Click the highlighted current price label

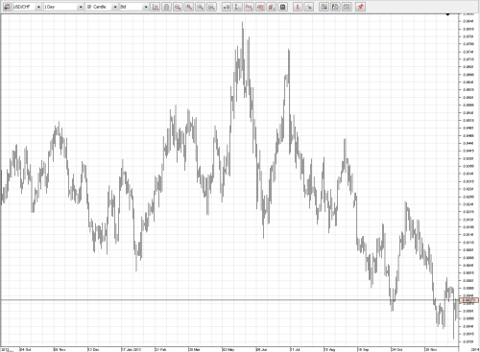[469, 300]
